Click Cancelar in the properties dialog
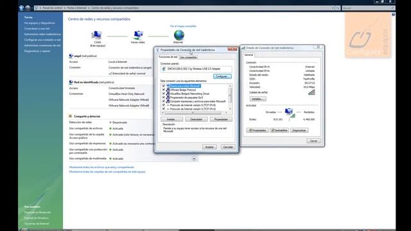Viewport: 411px width, 231px height. [x=228, y=147]
